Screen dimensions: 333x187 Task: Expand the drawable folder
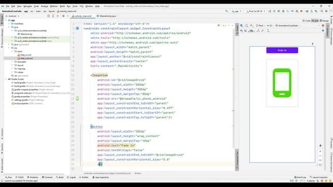(x=12, y=62)
